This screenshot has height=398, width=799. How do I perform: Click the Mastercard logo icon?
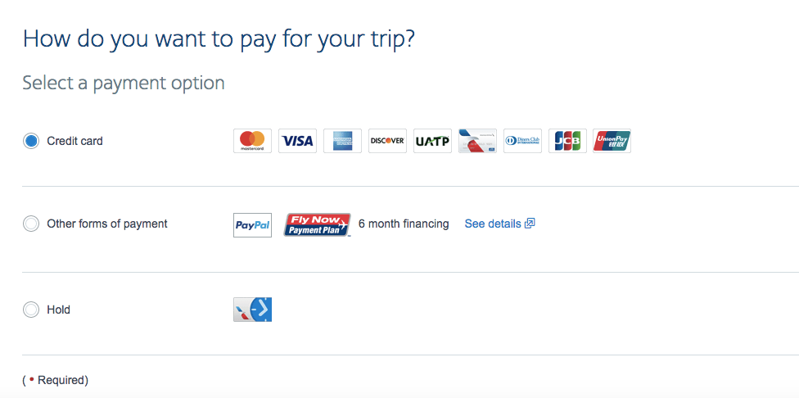252,141
